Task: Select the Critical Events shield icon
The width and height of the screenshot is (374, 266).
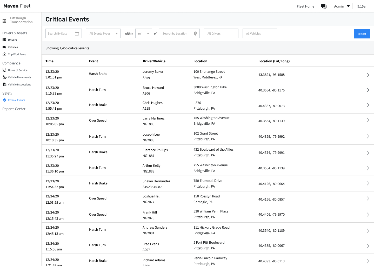Action: [4, 100]
